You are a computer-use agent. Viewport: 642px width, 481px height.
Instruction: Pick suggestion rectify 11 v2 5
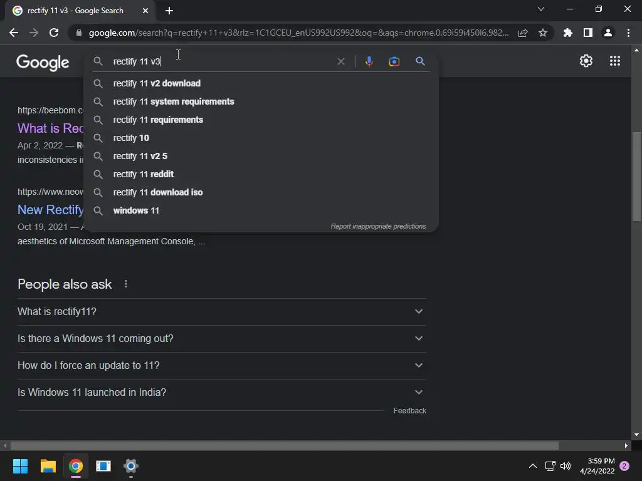click(261, 156)
